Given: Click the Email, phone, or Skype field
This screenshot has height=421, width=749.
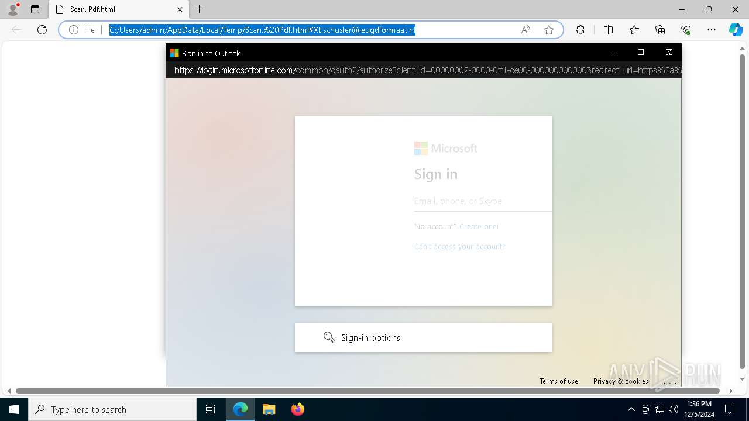Looking at the screenshot, I should (483, 201).
